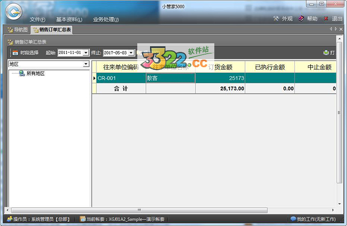Open 帮助 help book icon

click(301, 19)
